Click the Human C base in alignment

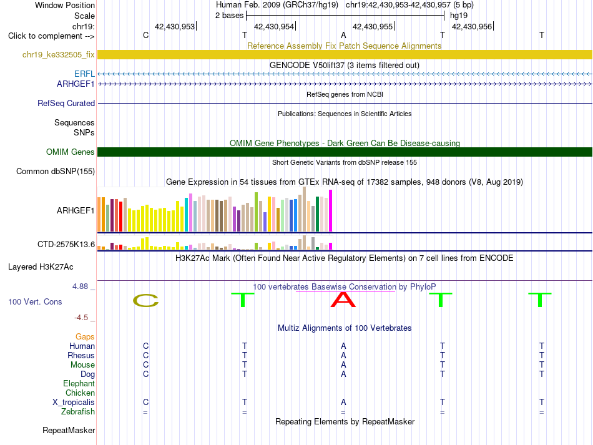(x=145, y=346)
